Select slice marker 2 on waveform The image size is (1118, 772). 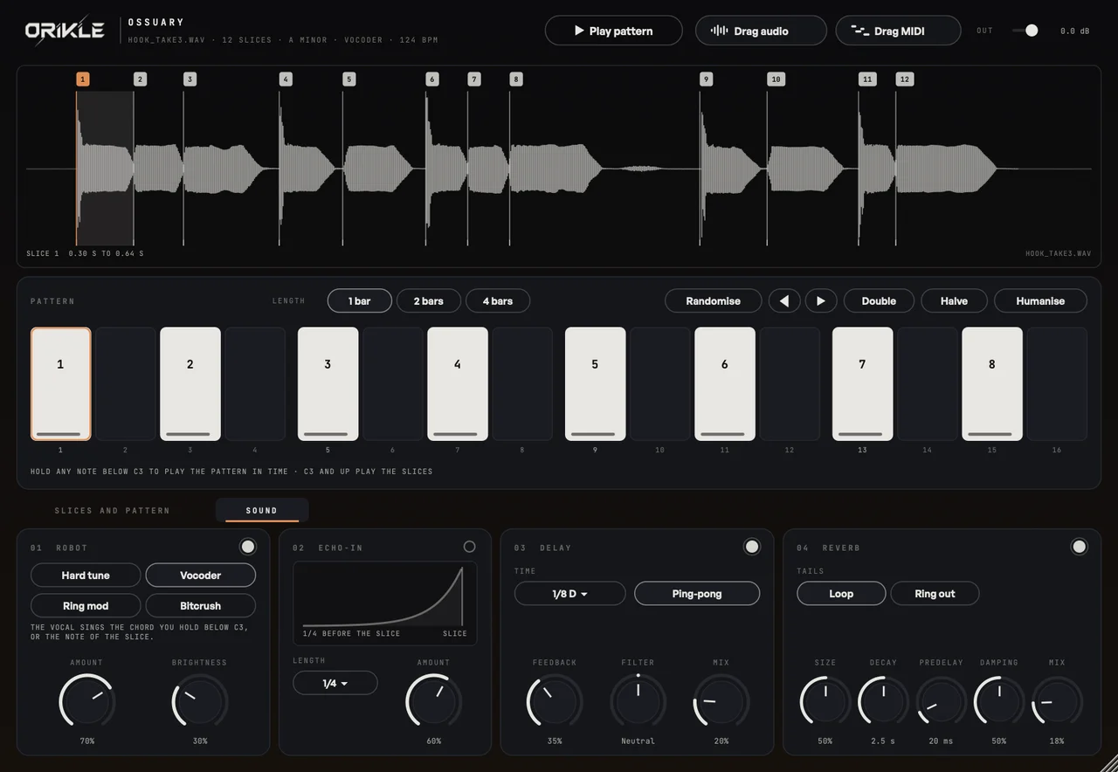tap(140, 79)
